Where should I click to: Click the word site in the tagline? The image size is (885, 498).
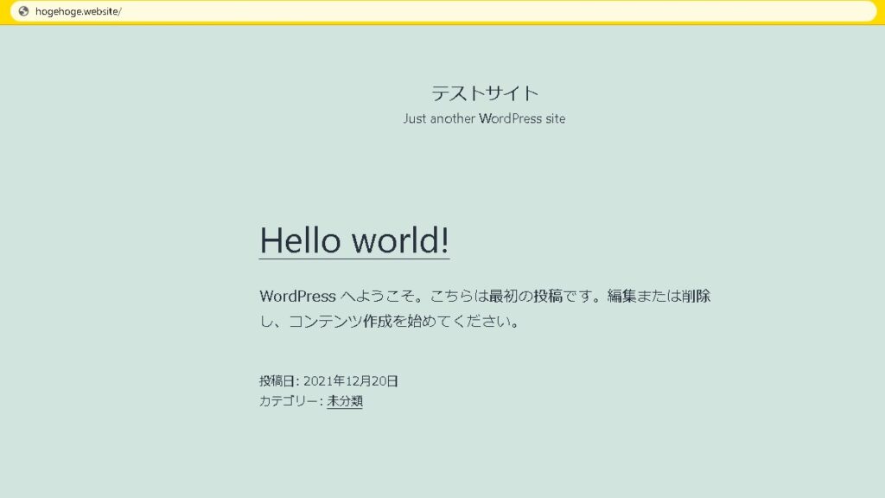click(555, 118)
